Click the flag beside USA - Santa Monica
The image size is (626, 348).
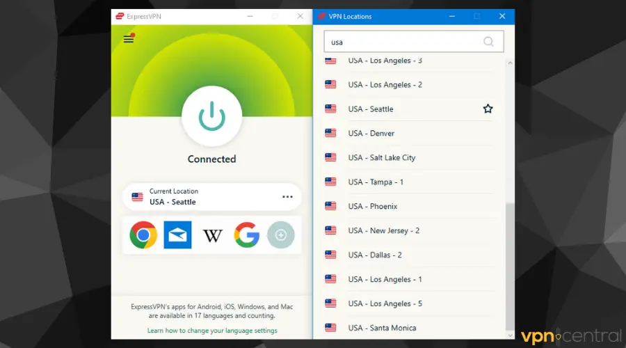click(x=330, y=328)
